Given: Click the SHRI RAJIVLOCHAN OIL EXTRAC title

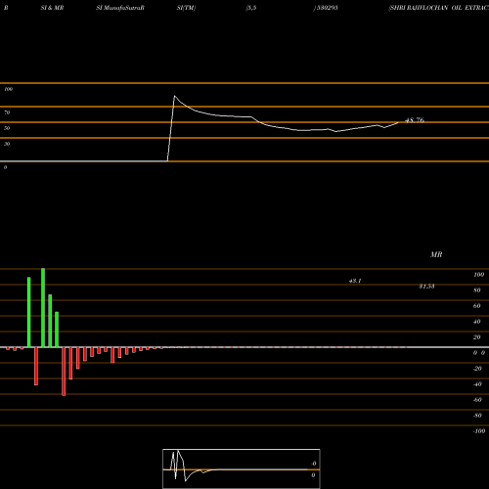Looking at the screenshot, I should click(x=439, y=8).
